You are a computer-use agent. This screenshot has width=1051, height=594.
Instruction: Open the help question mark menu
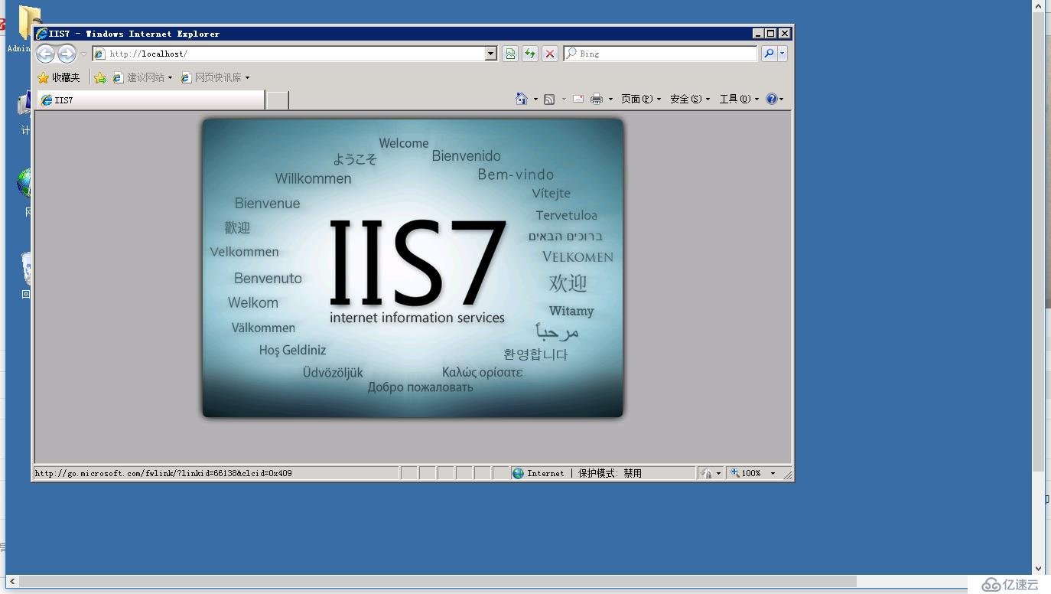coord(775,99)
